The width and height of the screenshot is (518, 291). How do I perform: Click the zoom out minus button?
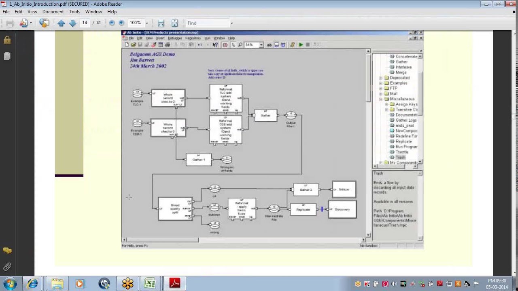[112, 23]
